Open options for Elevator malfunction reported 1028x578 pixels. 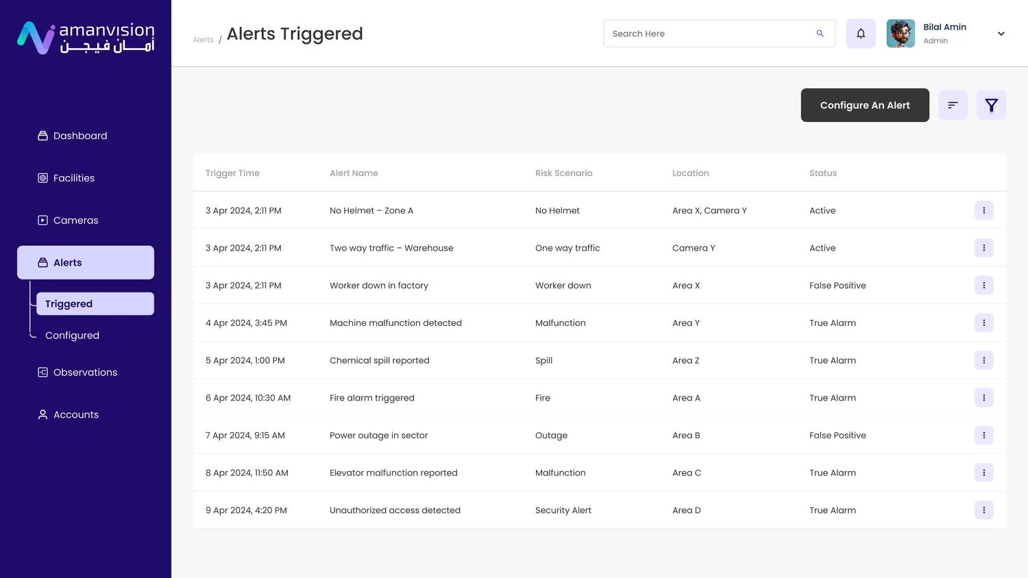click(x=984, y=473)
